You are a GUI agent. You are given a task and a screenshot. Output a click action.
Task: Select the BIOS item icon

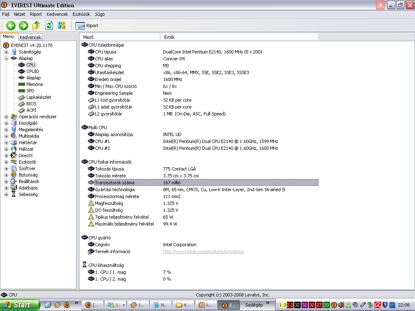tap(21, 104)
